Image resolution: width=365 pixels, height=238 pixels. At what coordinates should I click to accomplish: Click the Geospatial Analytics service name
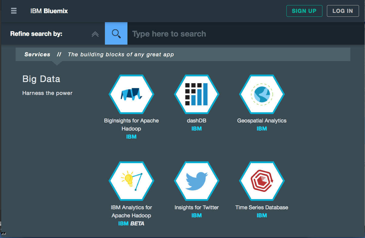click(262, 121)
